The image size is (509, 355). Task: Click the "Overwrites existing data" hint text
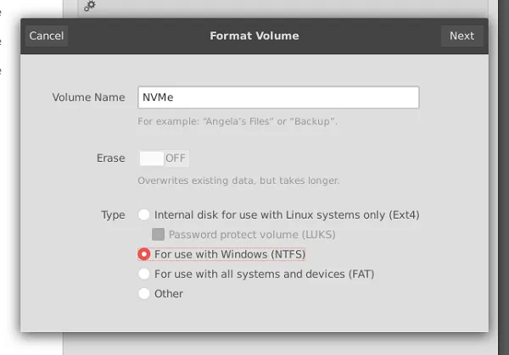pos(238,180)
